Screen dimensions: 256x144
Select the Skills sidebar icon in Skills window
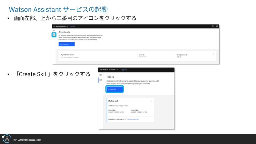[100, 80]
